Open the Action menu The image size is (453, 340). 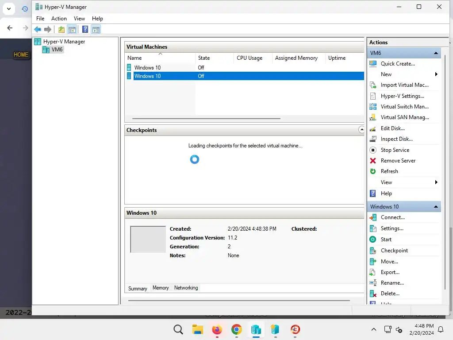(59, 19)
